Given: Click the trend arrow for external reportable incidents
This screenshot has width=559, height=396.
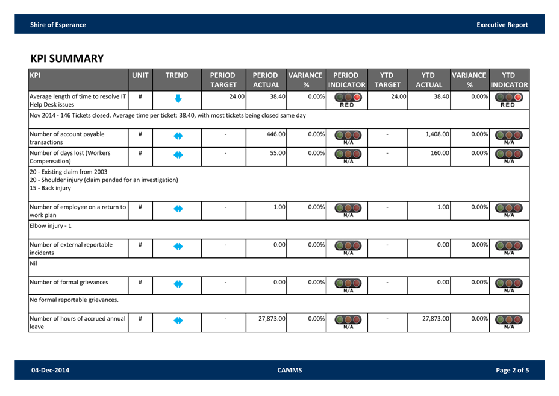Looking at the screenshot, I should pos(178,247).
